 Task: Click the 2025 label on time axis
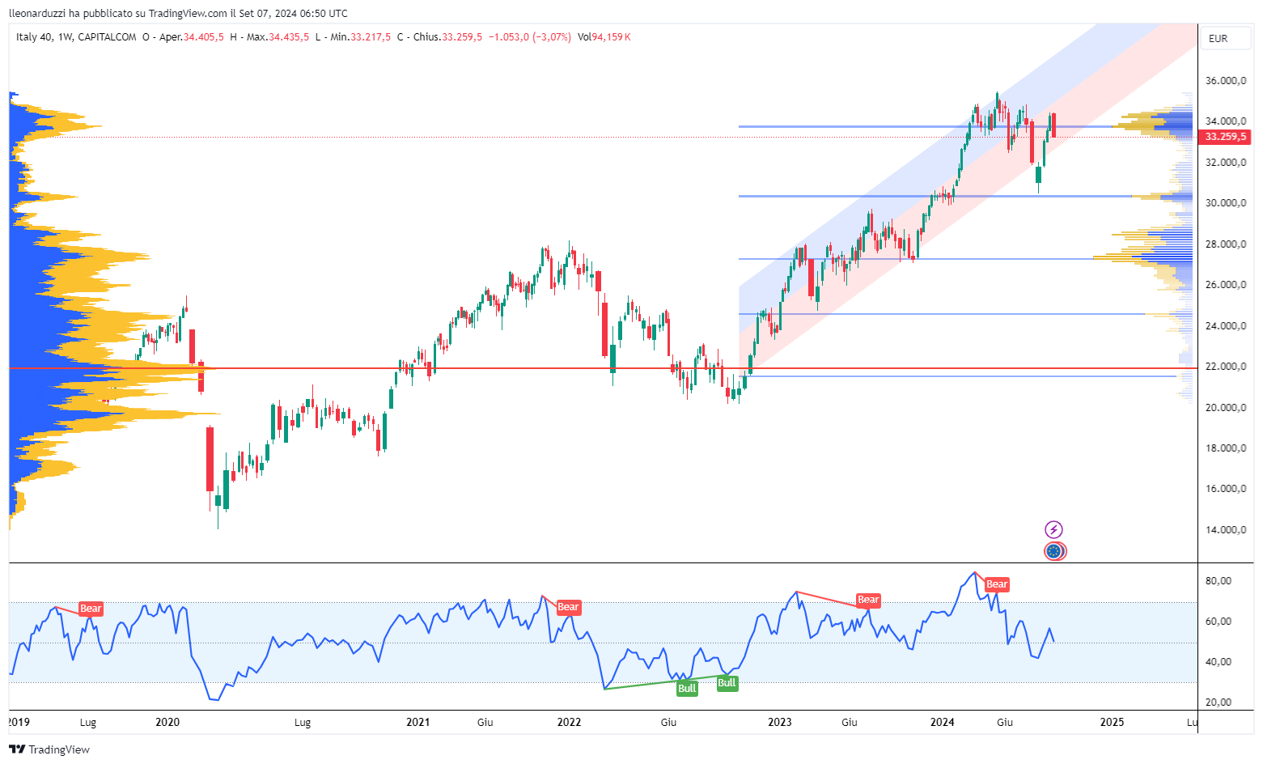tap(1112, 722)
